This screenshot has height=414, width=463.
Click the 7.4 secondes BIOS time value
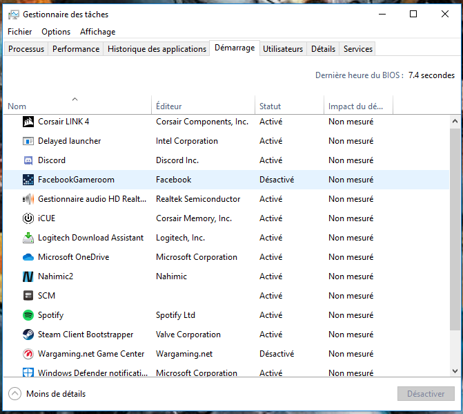click(x=431, y=75)
